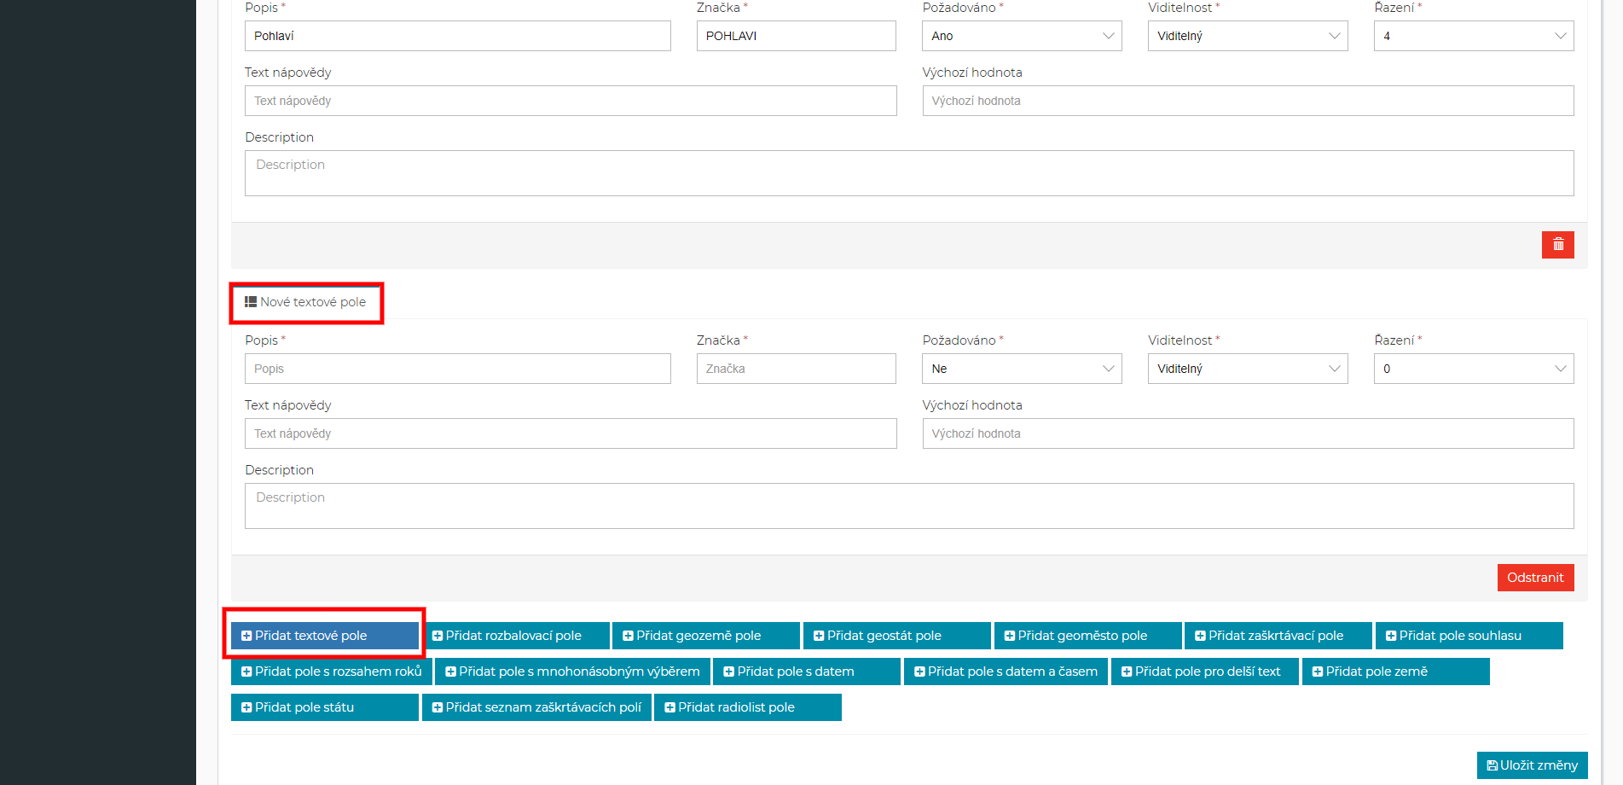Open Viditelnost dropdown in Pohlaví field row
The image size is (1623, 785).
click(x=1248, y=36)
